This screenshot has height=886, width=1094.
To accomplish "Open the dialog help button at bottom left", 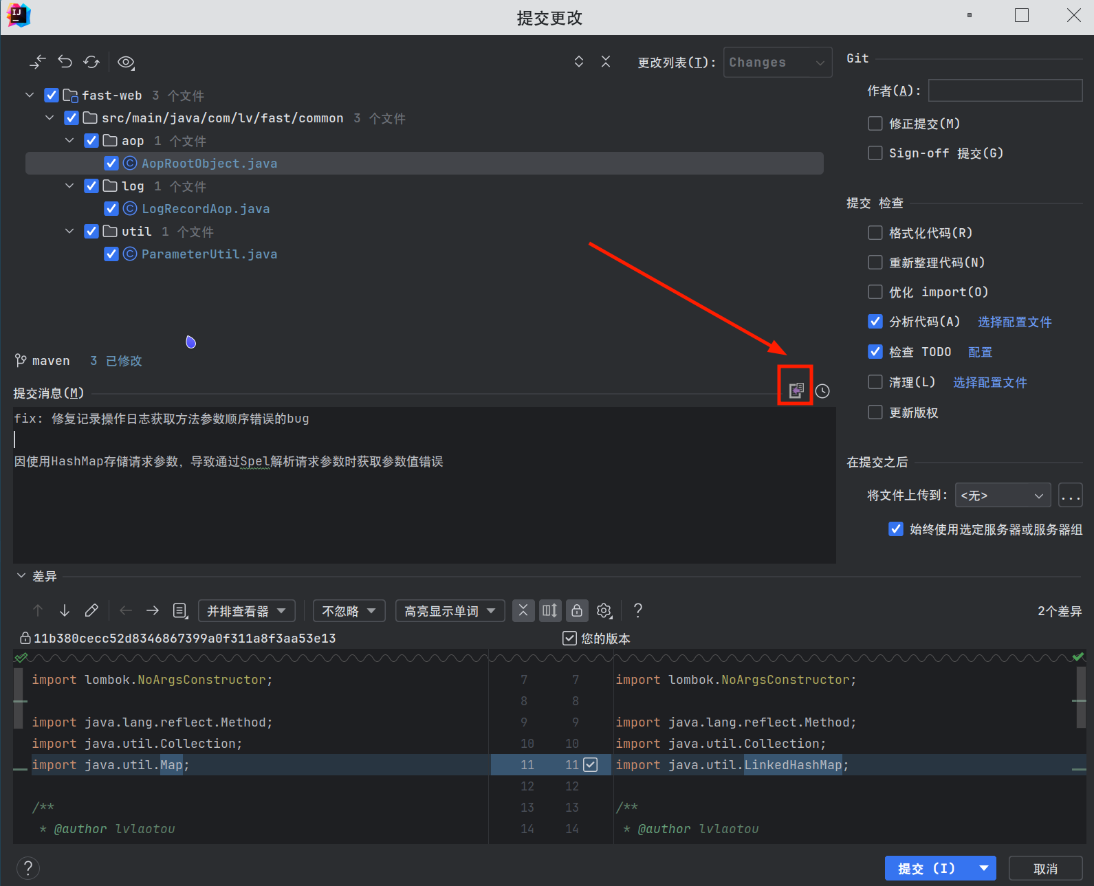I will (28, 868).
